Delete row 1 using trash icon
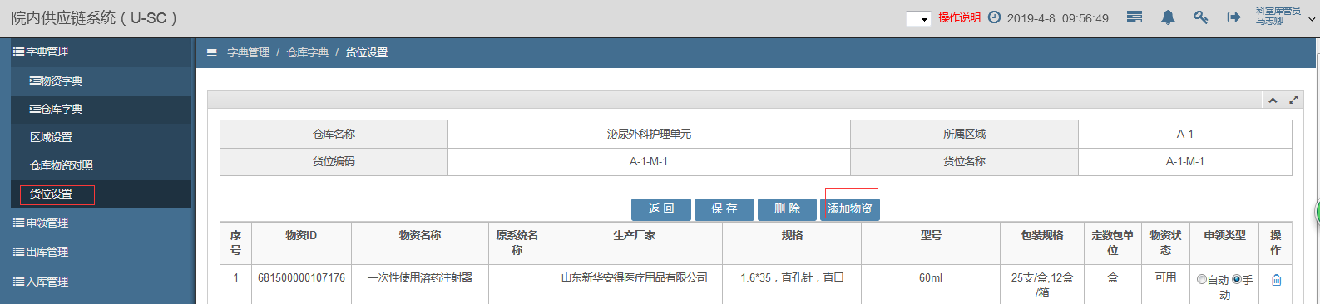 click(x=1276, y=280)
